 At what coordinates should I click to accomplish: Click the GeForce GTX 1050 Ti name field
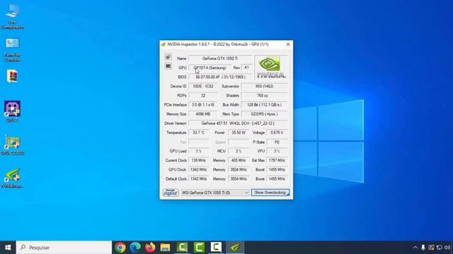pyautogui.click(x=220, y=59)
